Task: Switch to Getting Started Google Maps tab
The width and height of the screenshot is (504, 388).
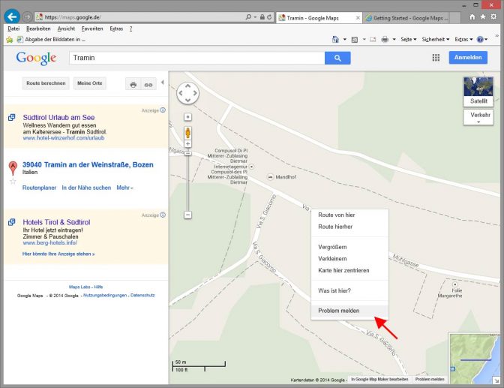Action: click(x=407, y=18)
